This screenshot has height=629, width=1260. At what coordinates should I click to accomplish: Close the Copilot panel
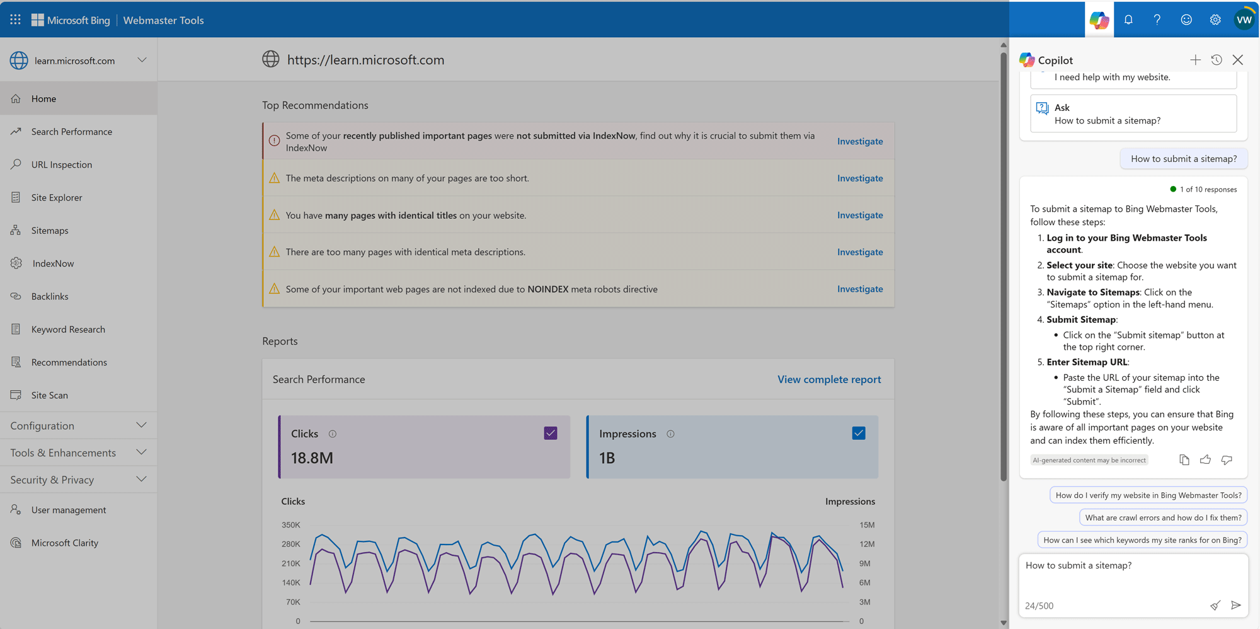tap(1238, 60)
